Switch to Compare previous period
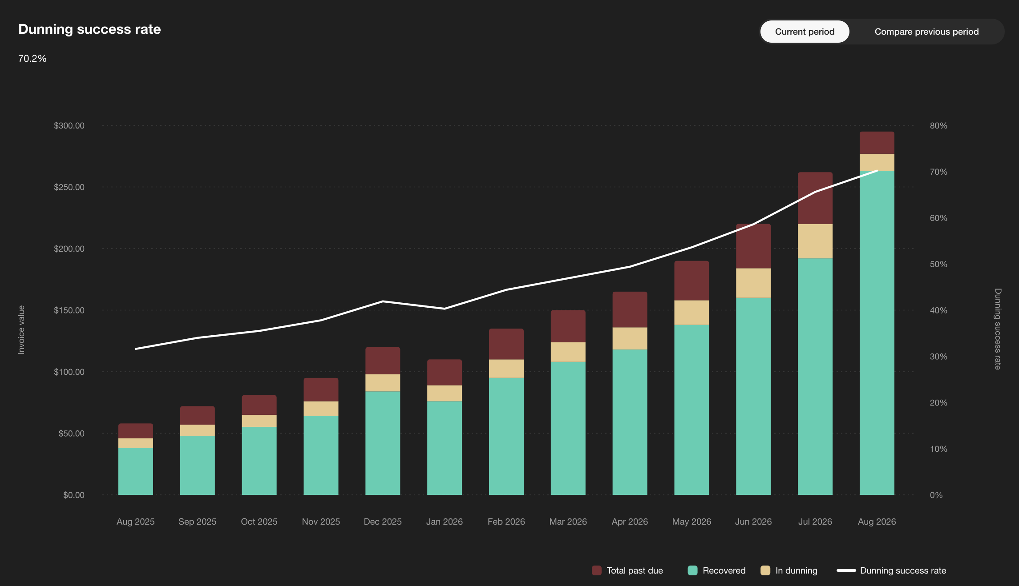The height and width of the screenshot is (586, 1019). (926, 32)
